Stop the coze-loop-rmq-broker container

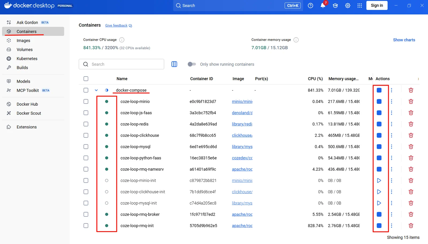(379, 214)
